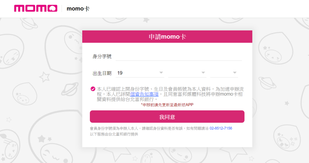Uncheck the personal data confirmation checkbox

tap(93, 89)
